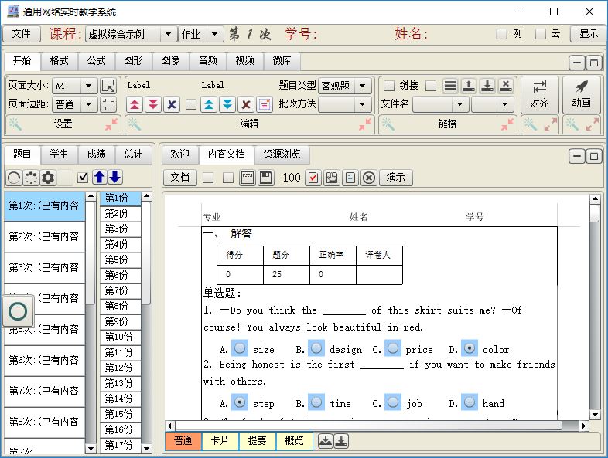This screenshot has width=608, height=458.
Task: Click the 演示 button
Action: pyautogui.click(x=395, y=178)
